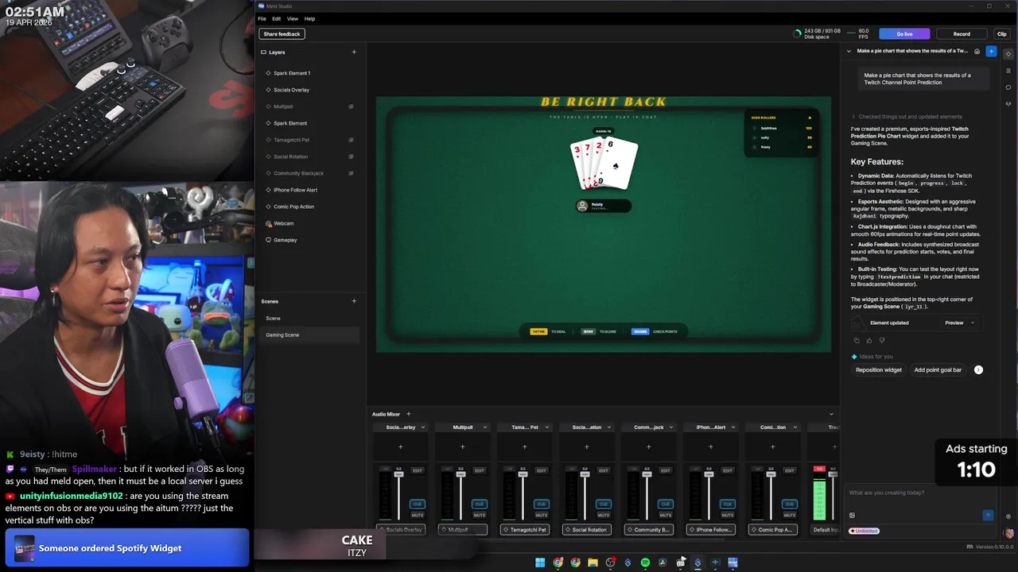Click the Reposition widget suggestion

879,369
